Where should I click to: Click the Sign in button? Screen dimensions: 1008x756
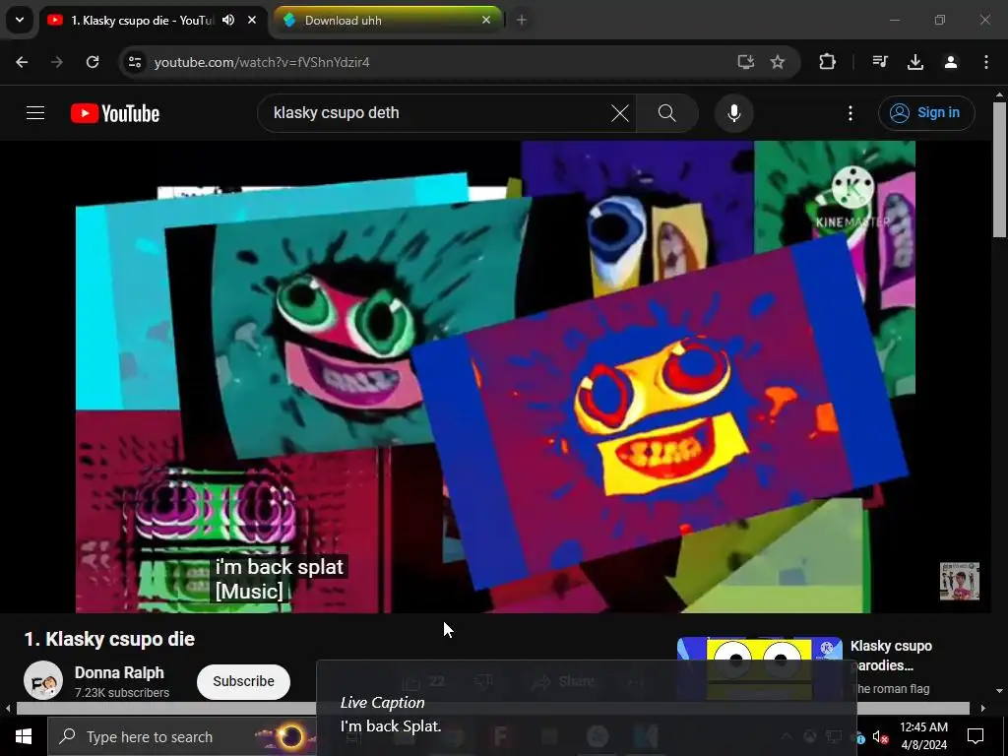tap(926, 113)
